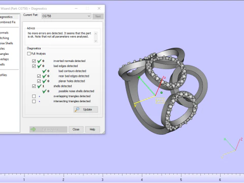The width and height of the screenshot is (244, 183).
Task: Open Help for the Fix Wizard
Action: [93, 130]
